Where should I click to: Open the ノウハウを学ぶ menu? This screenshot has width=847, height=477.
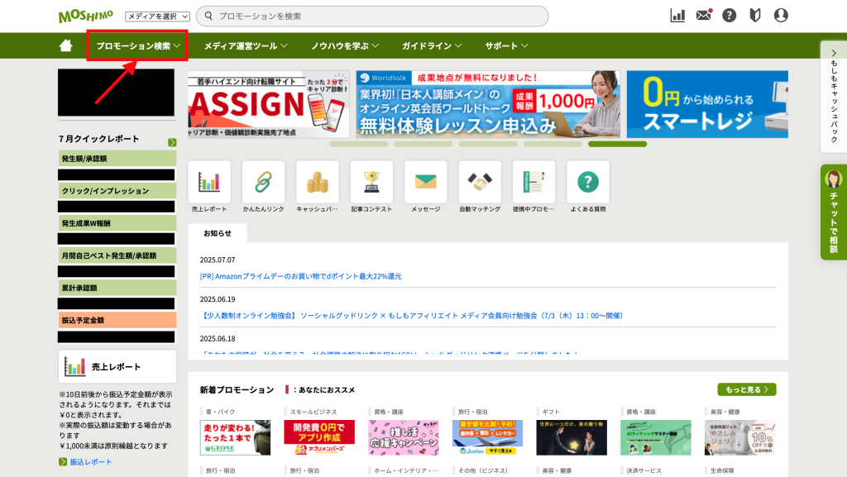(x=345, y=46)
